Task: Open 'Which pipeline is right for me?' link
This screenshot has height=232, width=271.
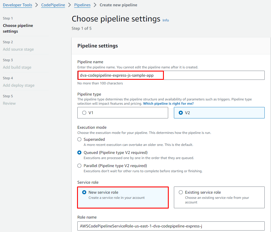Action: [x=168, y=103]
